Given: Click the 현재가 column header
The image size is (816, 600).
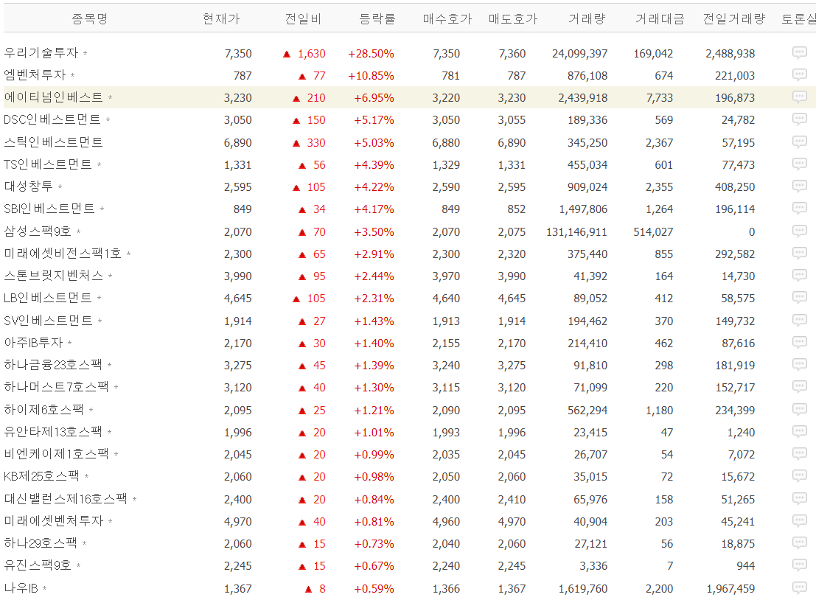Looking at the screenshot, I should click(221, 18).
